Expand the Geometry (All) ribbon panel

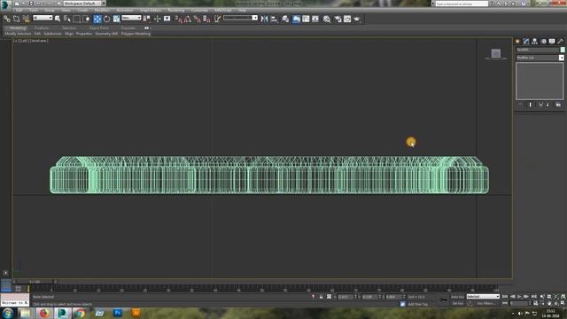coord(106,34)
